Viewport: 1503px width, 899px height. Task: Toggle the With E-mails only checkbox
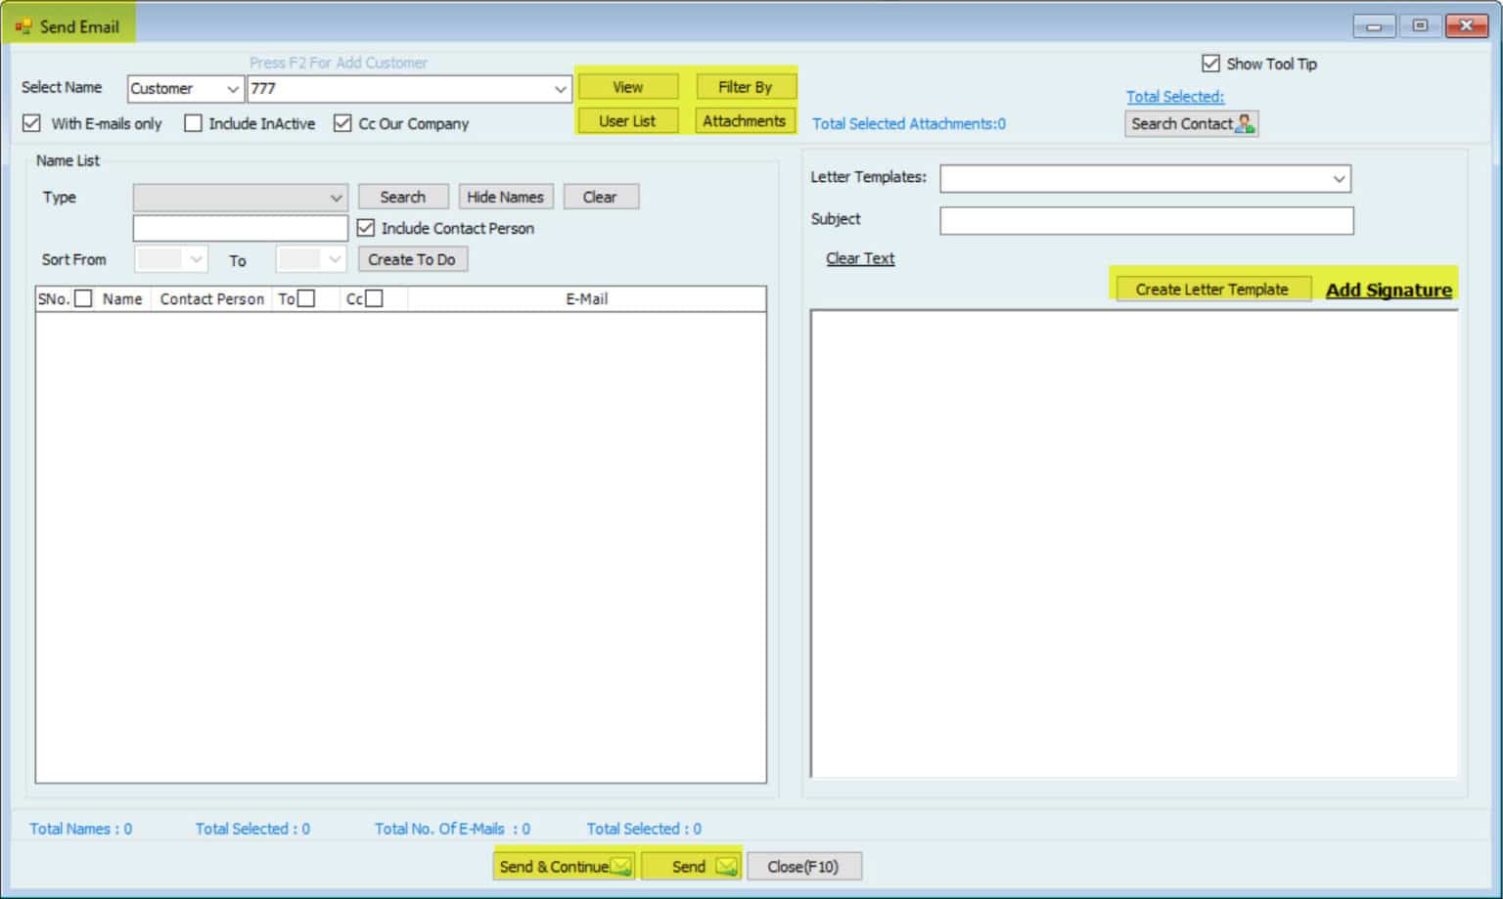pyautogui.click(x=31, y=123)
